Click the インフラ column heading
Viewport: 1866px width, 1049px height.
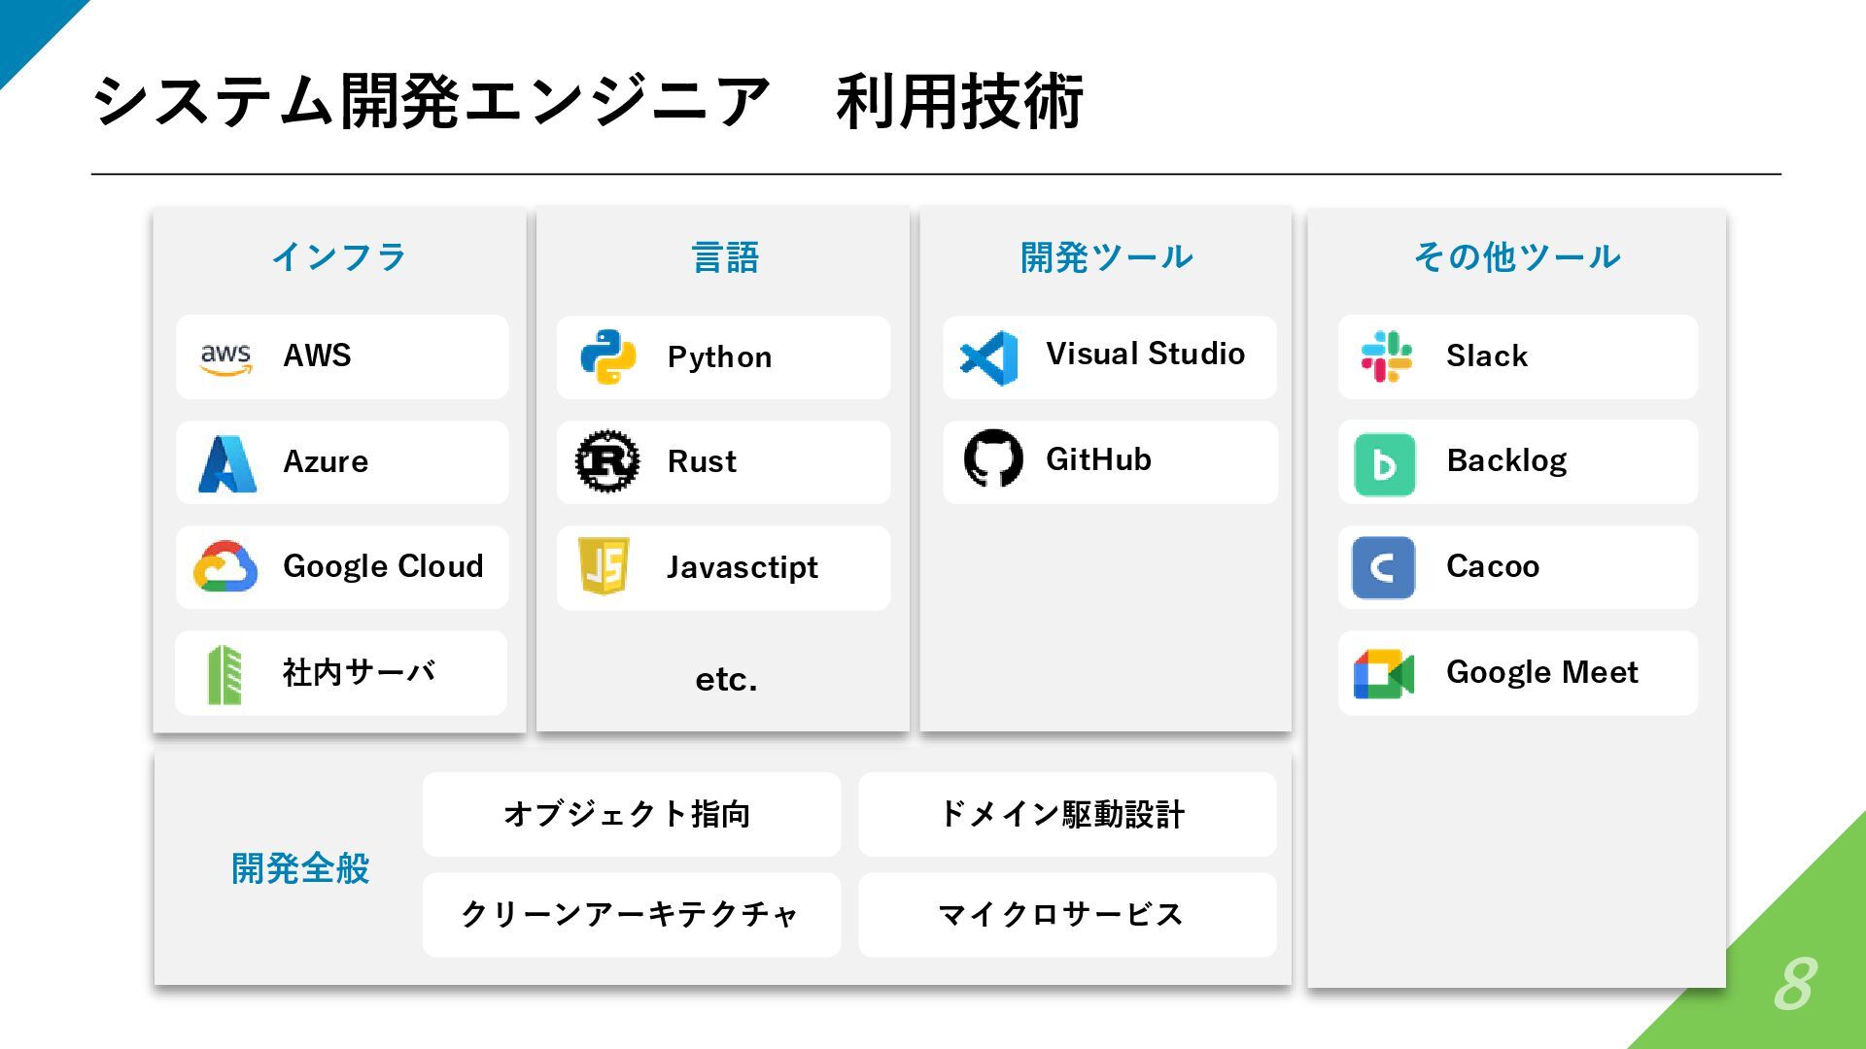[x=338, y=257]
